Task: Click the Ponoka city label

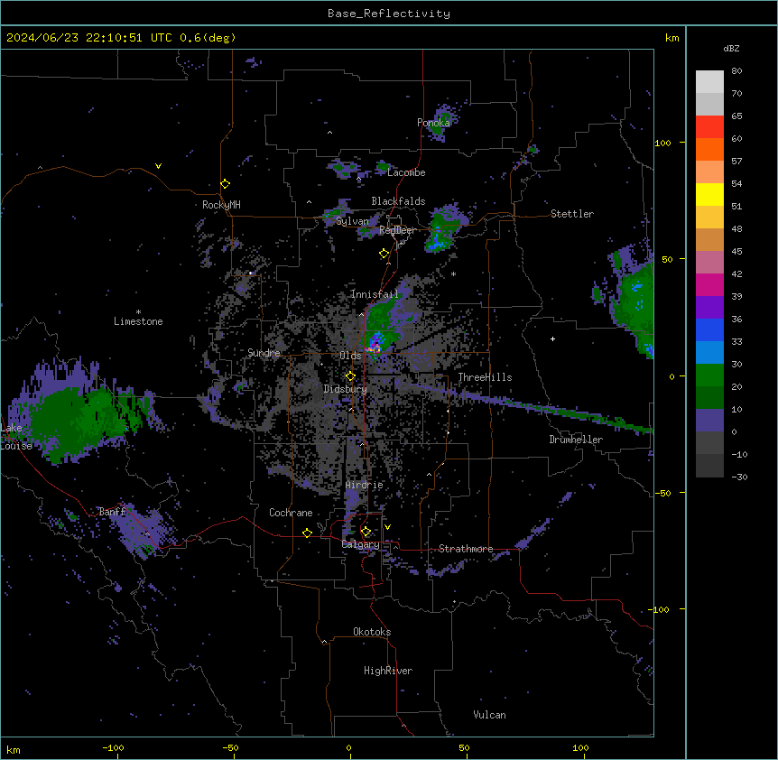Action: pyautogui.click(x=433, y=123)
